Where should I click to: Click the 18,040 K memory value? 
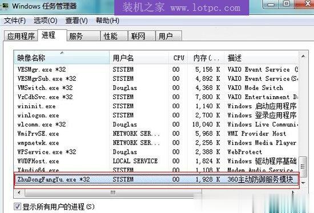click(x=206, y=125)
